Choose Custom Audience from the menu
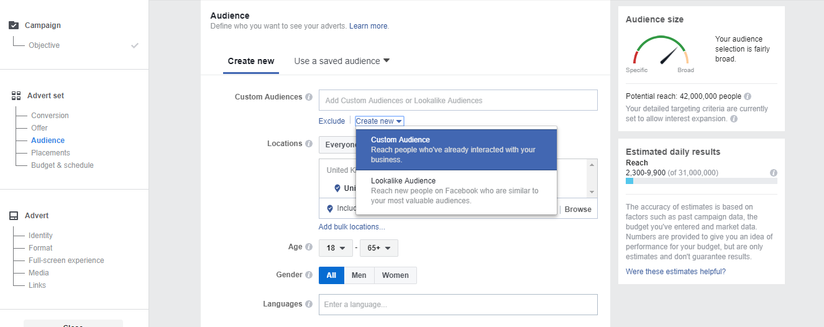This screenshot has width=824, height=327. point(456,149)
